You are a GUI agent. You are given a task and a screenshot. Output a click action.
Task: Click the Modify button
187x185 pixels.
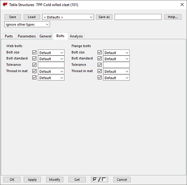point(55,179)
